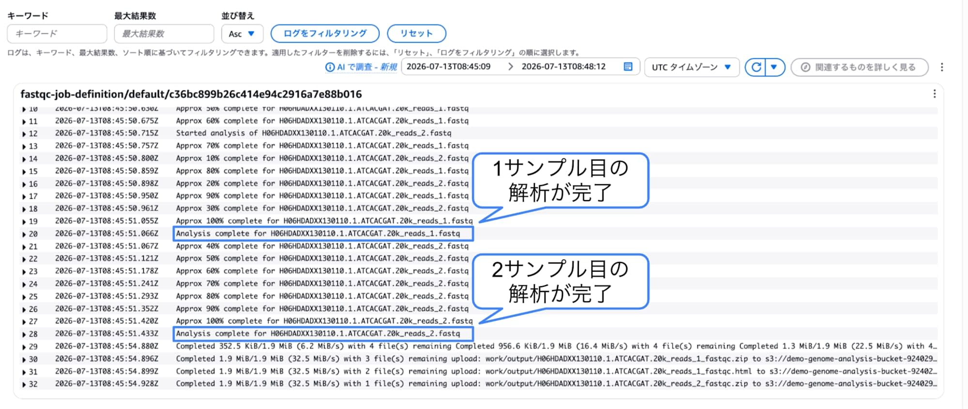Open the UTC タイムゾーン dropdown
The height and width of the screenshot is (409, 968).
692,67
